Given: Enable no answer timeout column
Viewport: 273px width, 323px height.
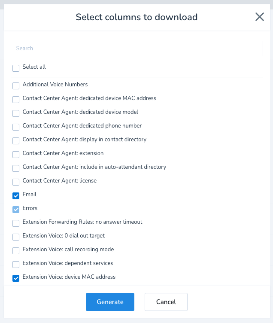Looking at the screenshot, I should point(16,223).
